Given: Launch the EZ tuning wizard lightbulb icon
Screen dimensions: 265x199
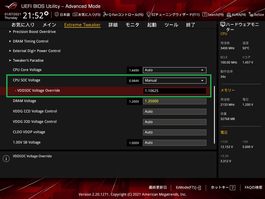Looking at the screenshot, I should (149, 15).
